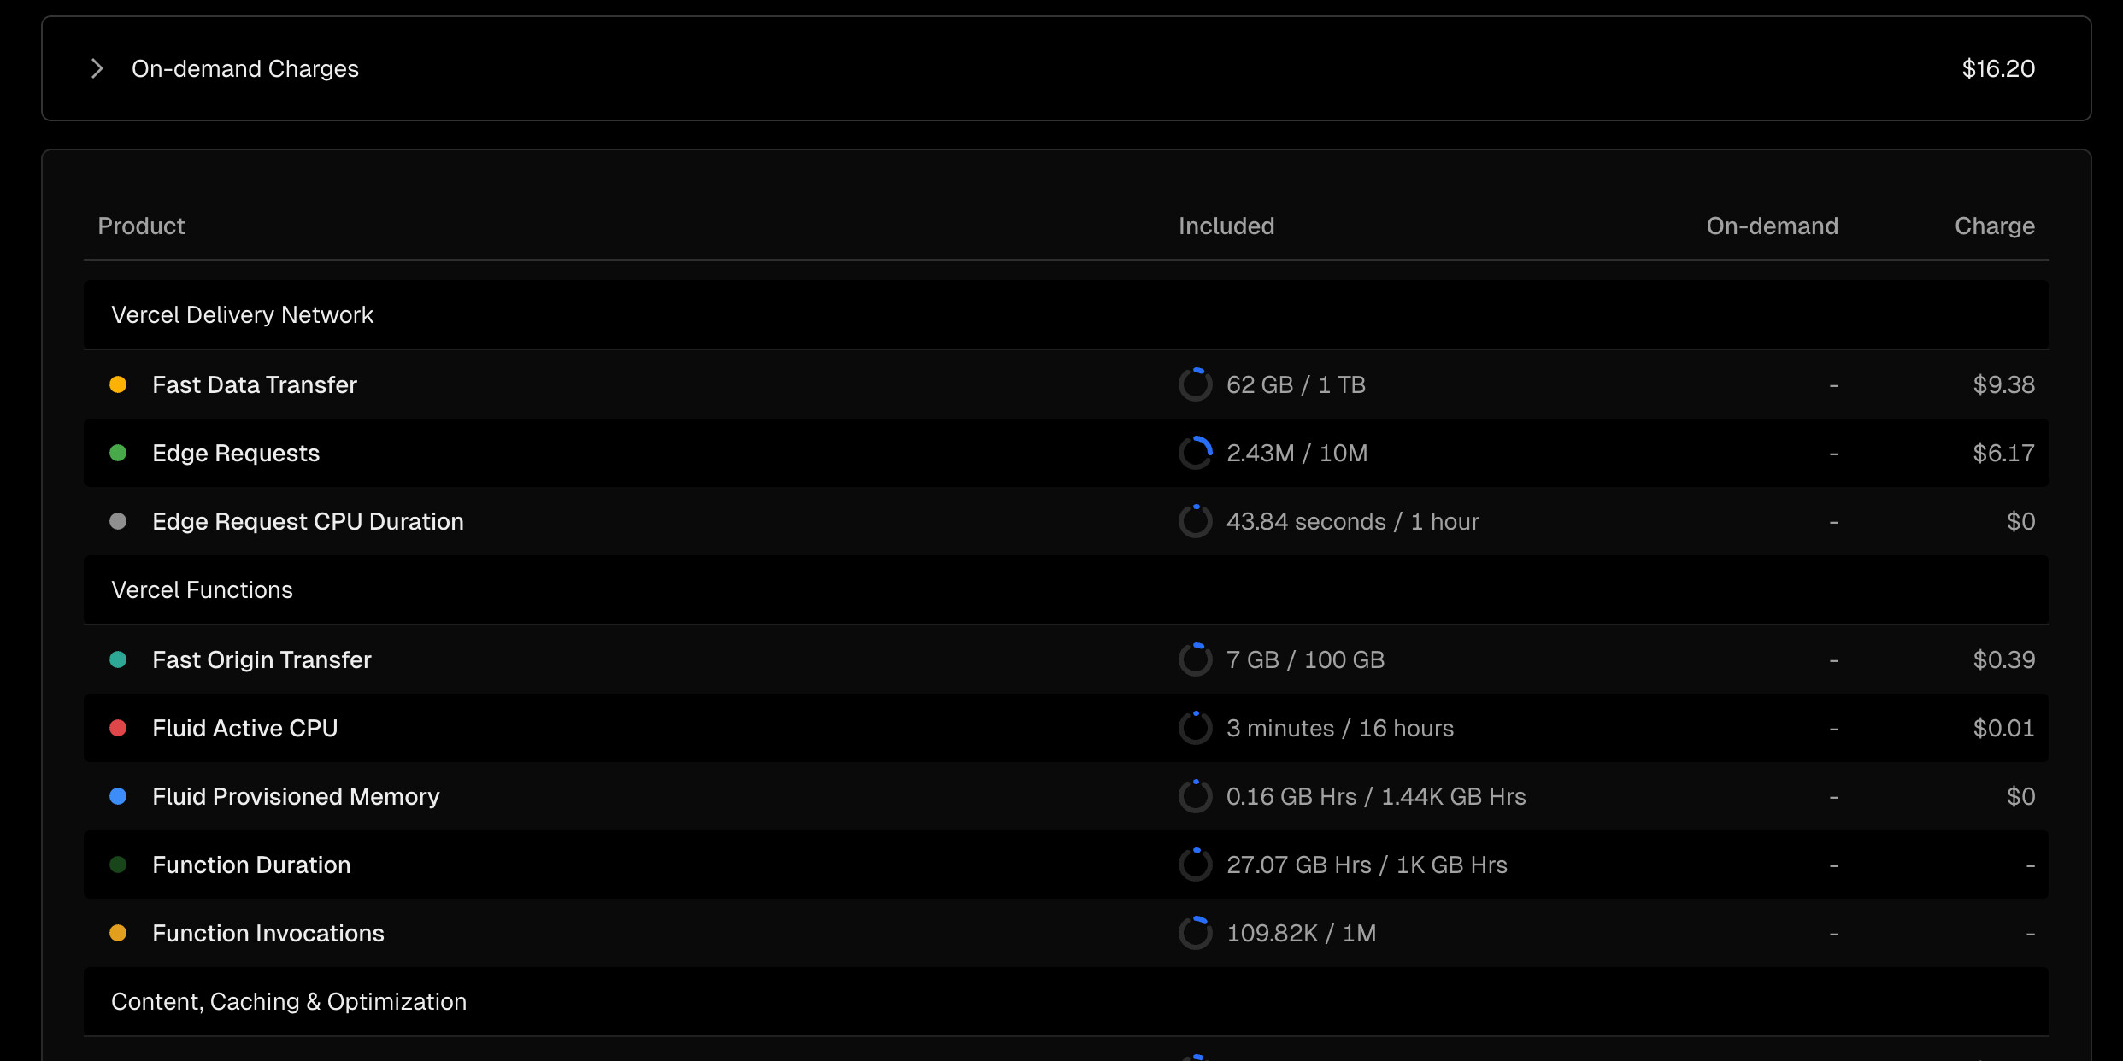2123x1061 pixels.
Task: Select the Vercel Functions group row
Action: (x=1067, y=589)
